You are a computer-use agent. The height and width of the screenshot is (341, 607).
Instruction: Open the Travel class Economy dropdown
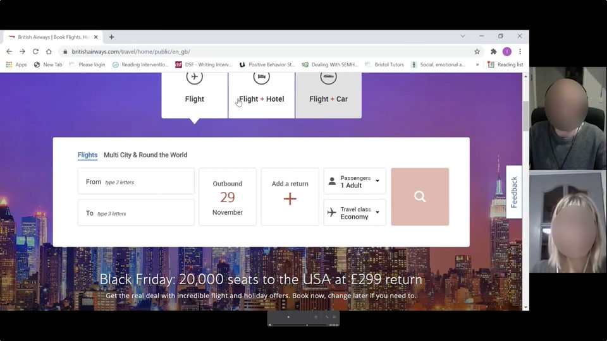[355, 213]
